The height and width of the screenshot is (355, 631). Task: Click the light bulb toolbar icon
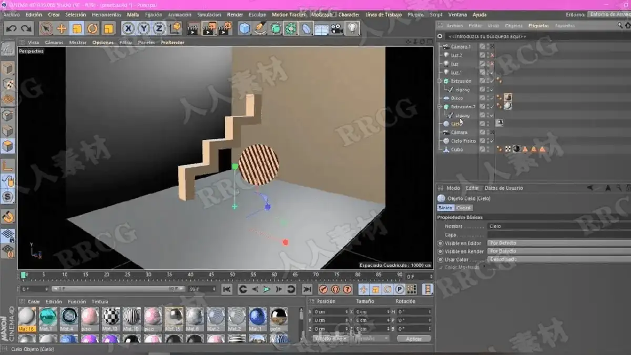click(352, 28)
